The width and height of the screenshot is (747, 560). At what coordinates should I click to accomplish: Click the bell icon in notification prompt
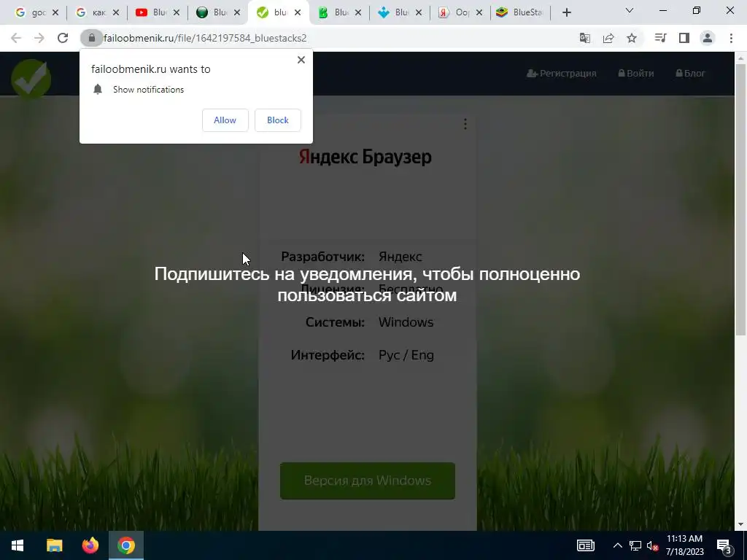click(x=98, y=89)
